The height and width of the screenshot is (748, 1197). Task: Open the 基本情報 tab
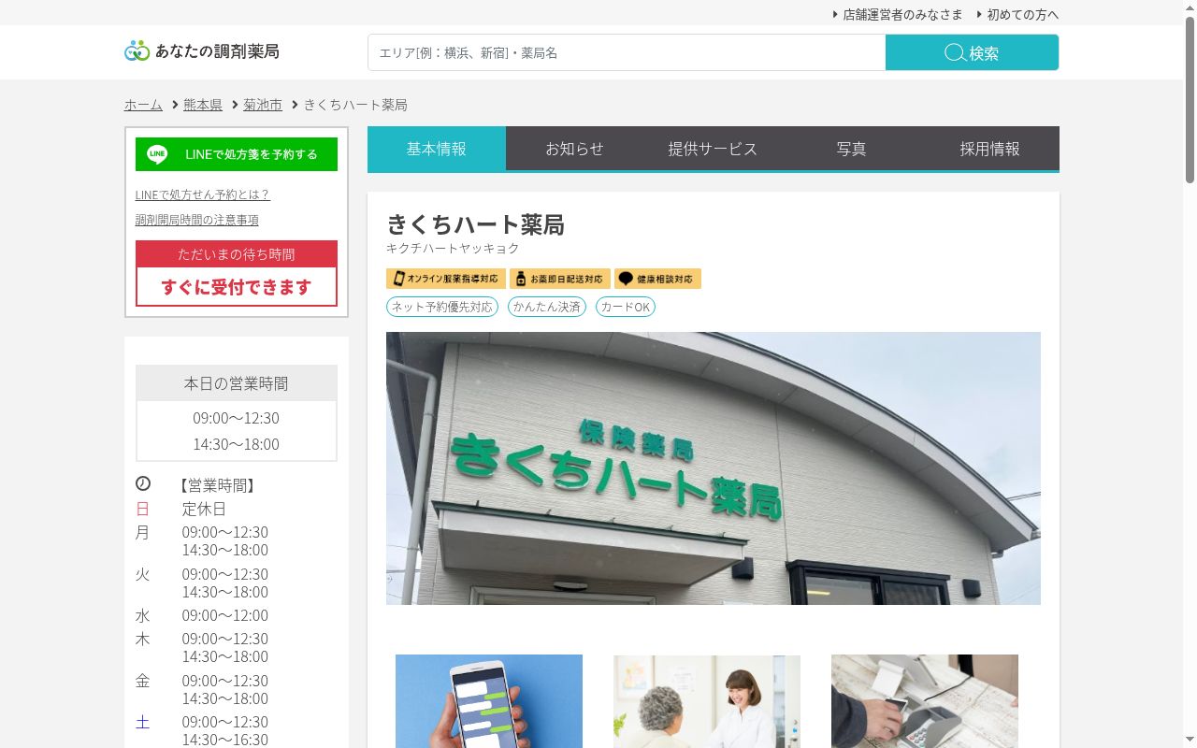click(x=437, y=149)
